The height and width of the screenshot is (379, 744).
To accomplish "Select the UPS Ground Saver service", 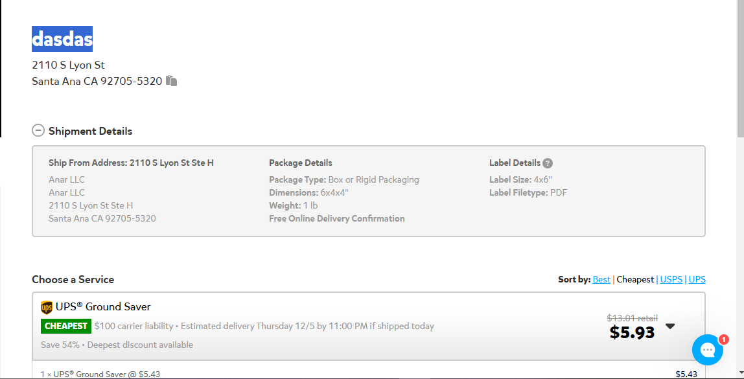I will [x=369, y=326].
